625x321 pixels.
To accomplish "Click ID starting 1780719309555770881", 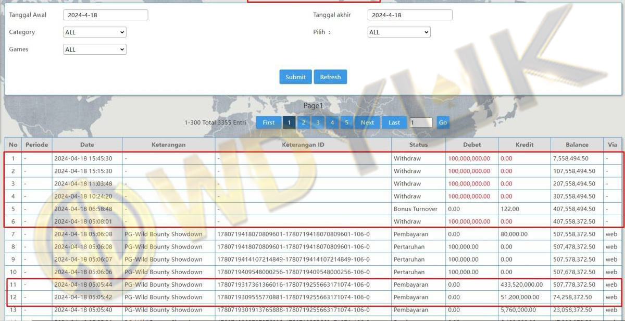I will point(293,297).
